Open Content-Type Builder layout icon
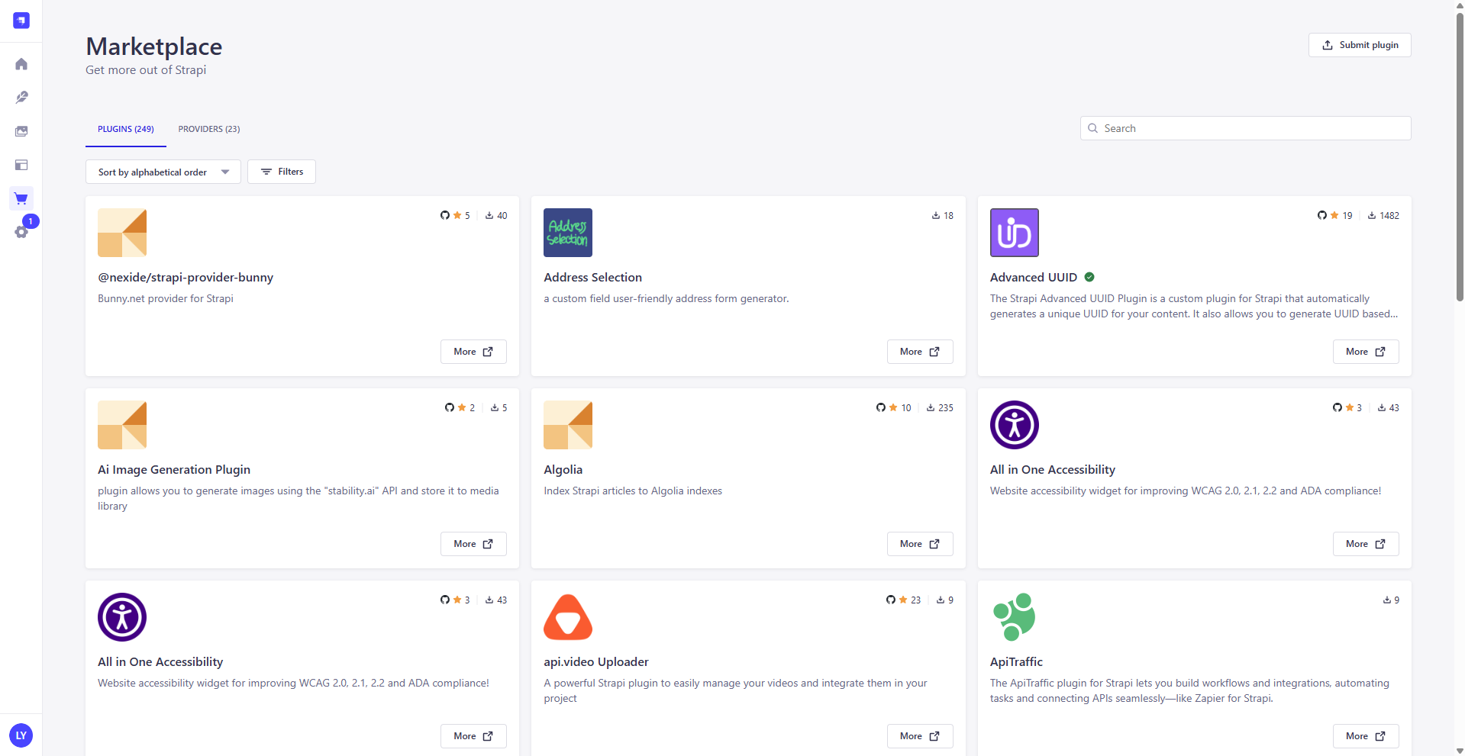The height and width of the screenshot is (756, 1465). click(x=21, y=165)
